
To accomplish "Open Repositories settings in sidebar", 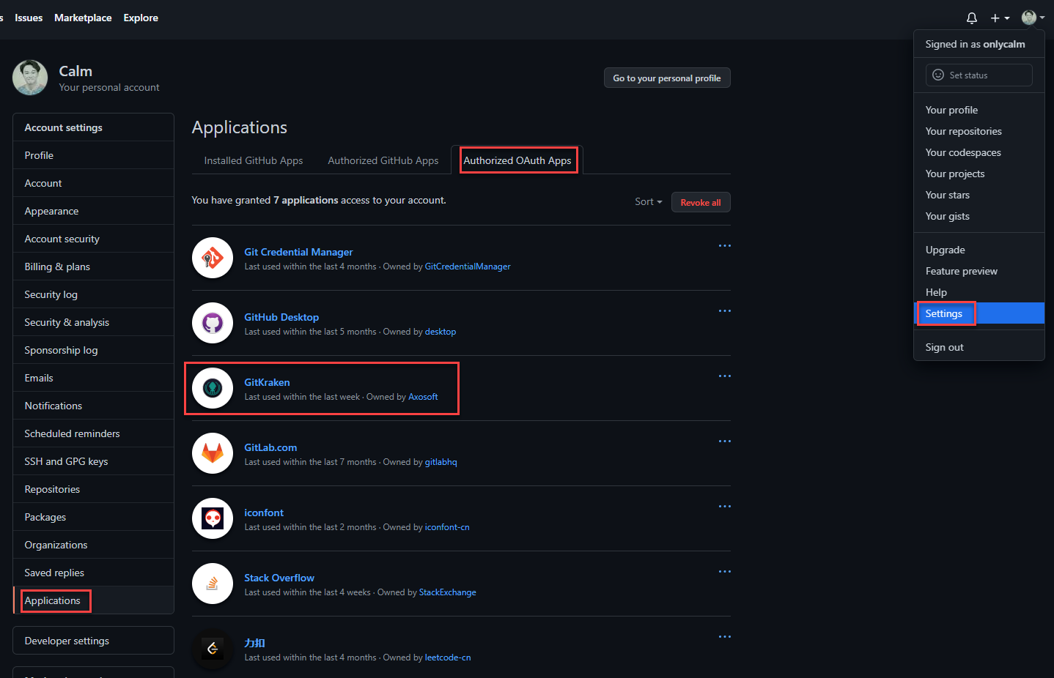I will click(94, 489).
